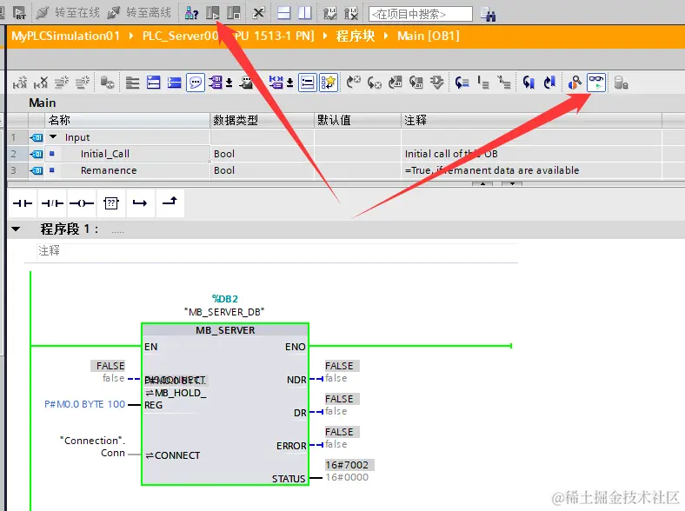Collapse 程序段 1 network
The width and height of the screenshot is (685, 511).
(x=16, y=229)
